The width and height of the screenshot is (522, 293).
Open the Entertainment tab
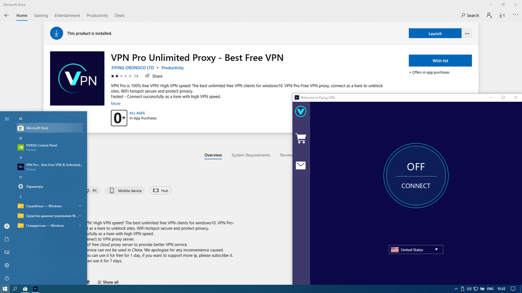pos(67,15)
